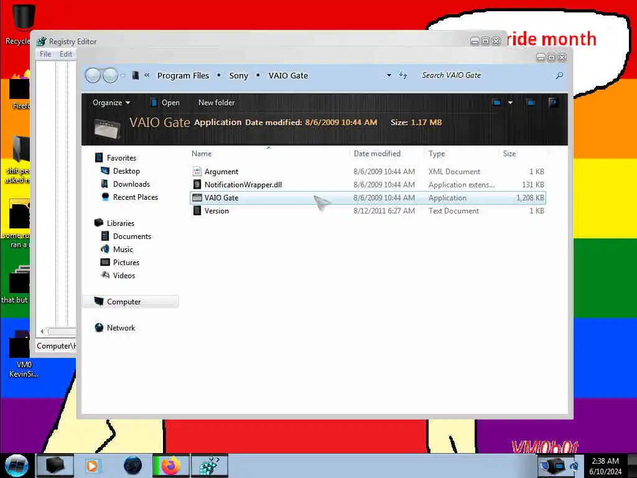The width and height of the screenshot is (637, 478).
Task: Click the dark globe taskbar icon
Action: [133, 466]
